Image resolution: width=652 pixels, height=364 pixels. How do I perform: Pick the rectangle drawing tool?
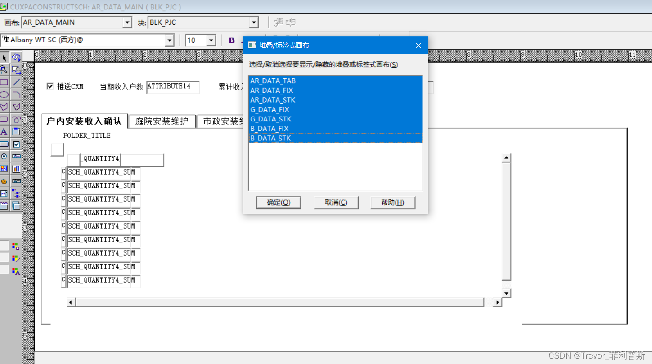coord(5,81)
